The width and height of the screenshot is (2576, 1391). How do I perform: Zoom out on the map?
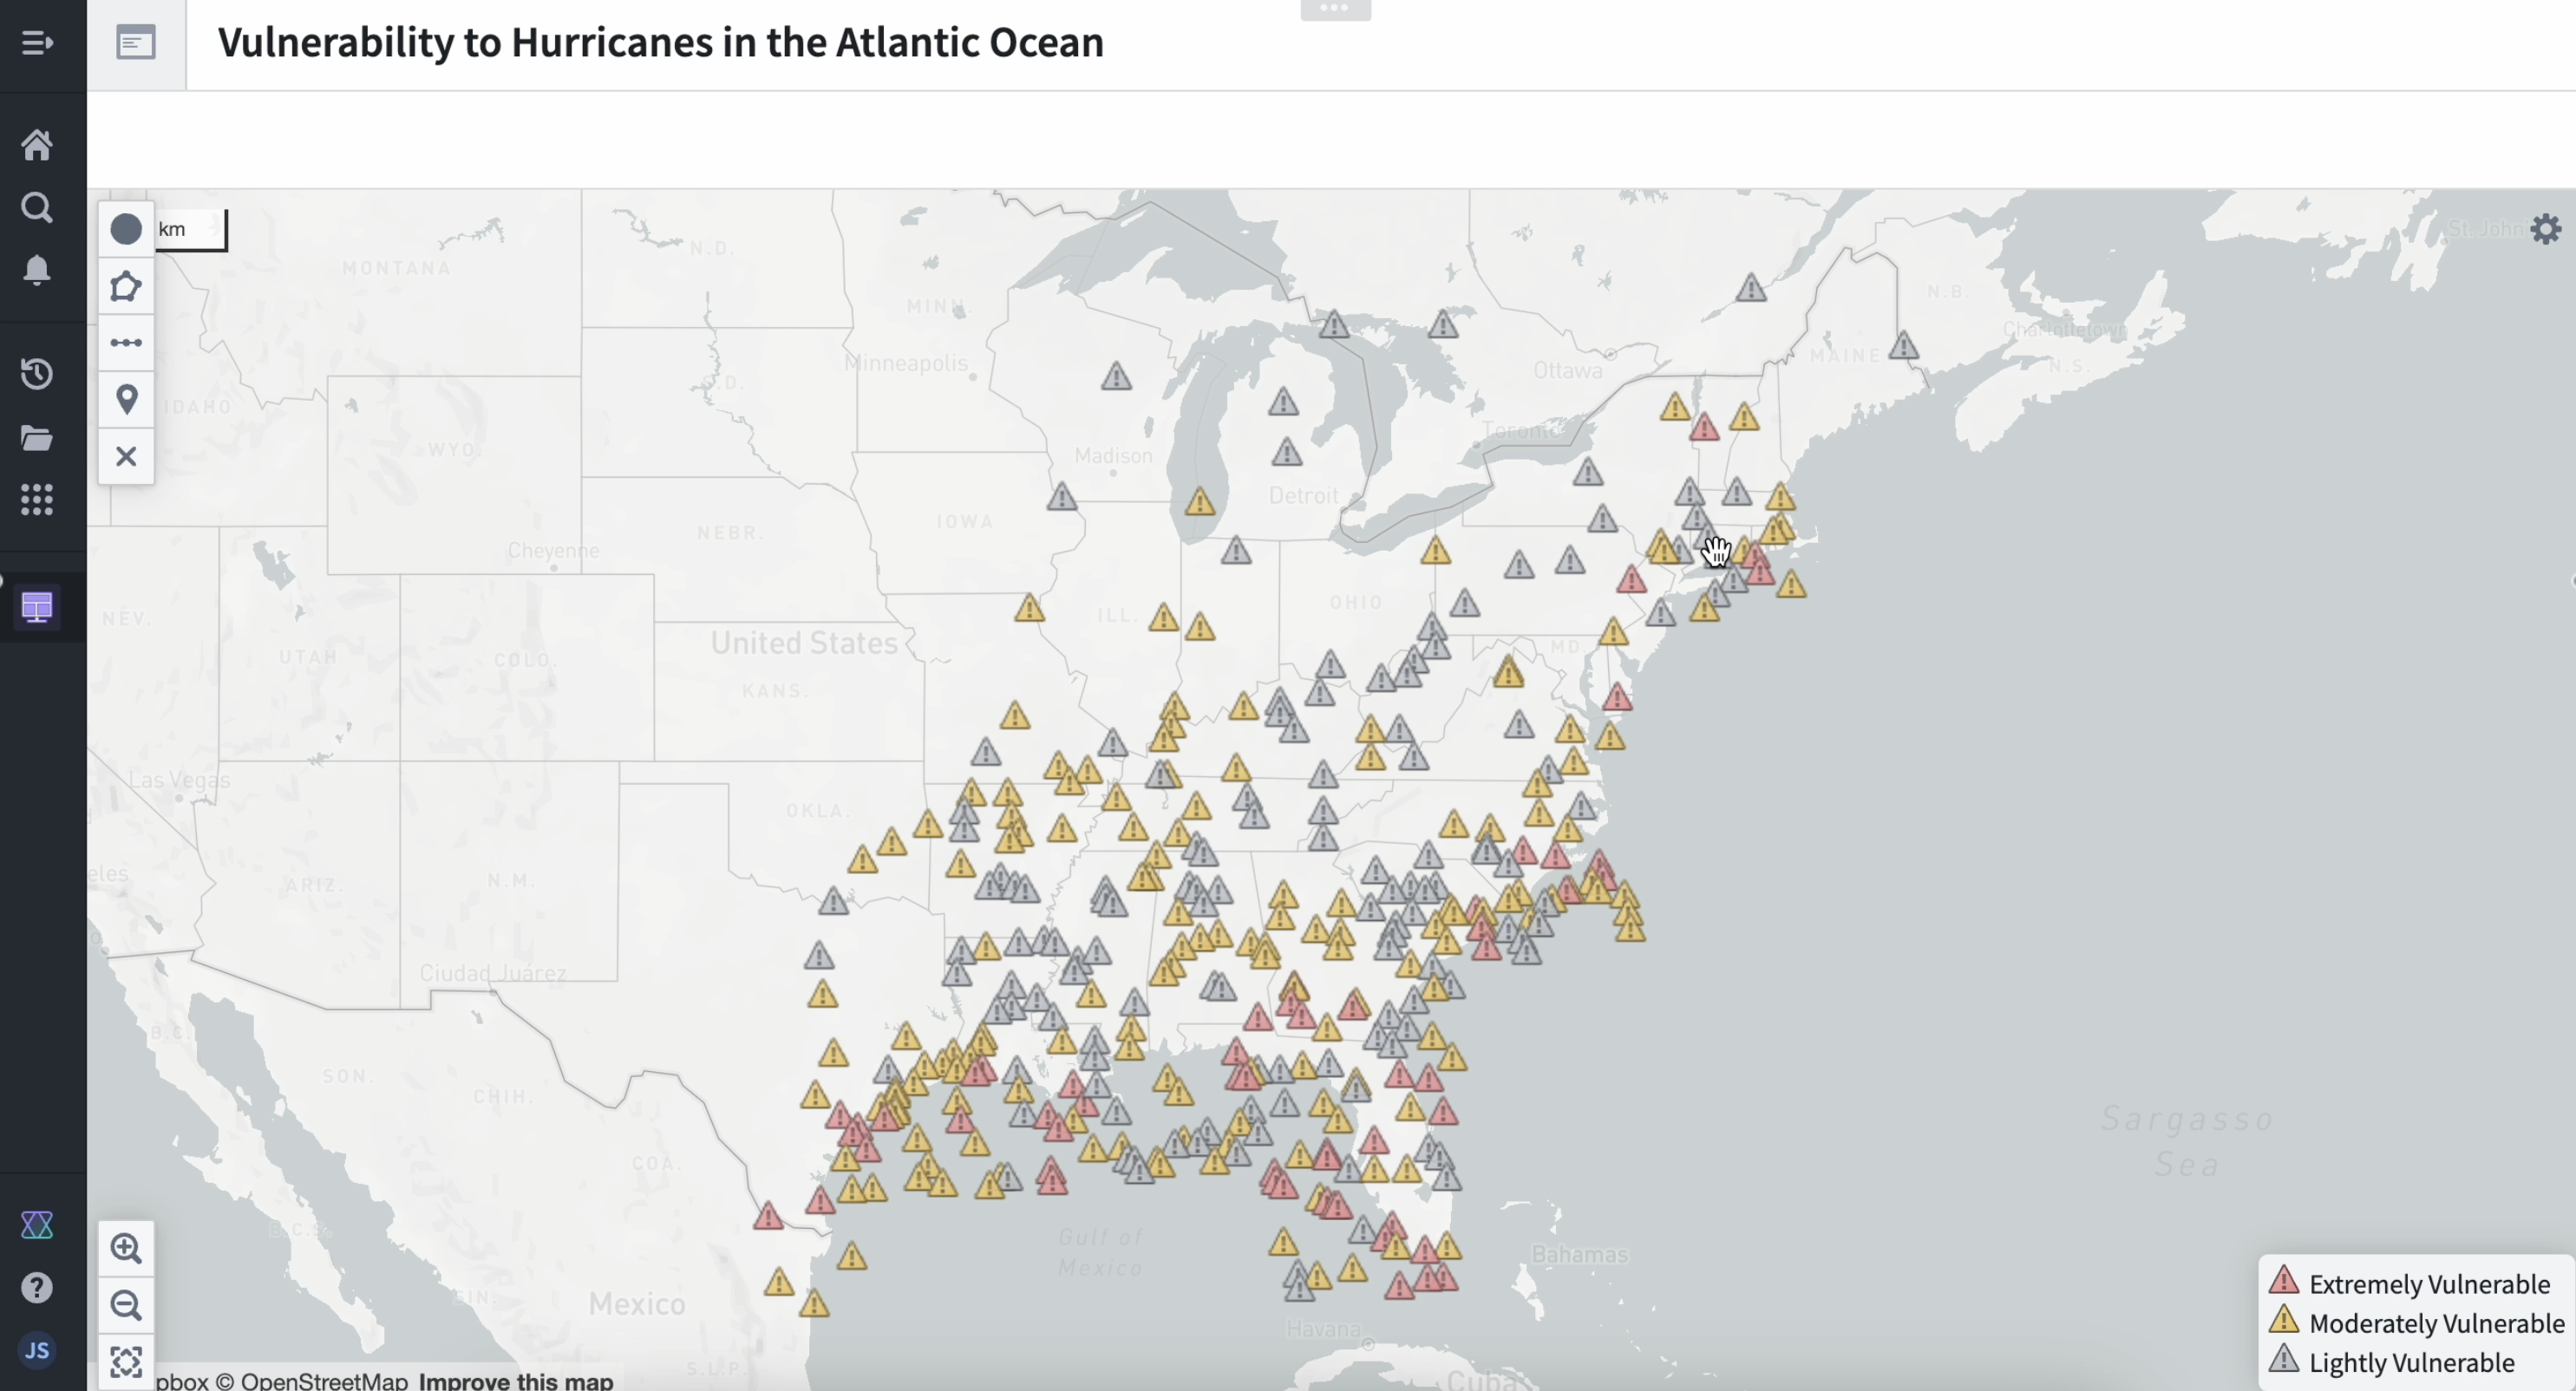click(x=126, y=1305)
